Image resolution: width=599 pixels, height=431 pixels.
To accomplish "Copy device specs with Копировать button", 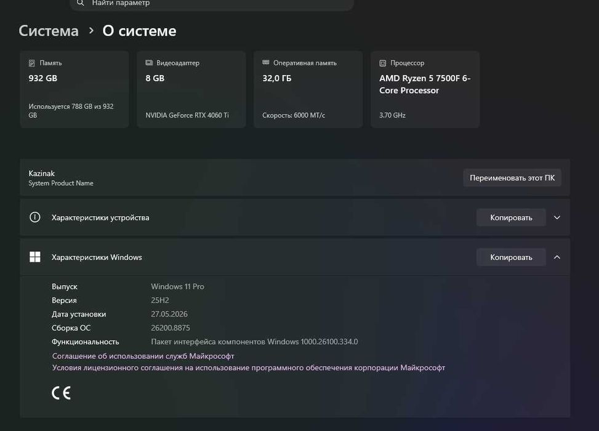I will (511, 217).
